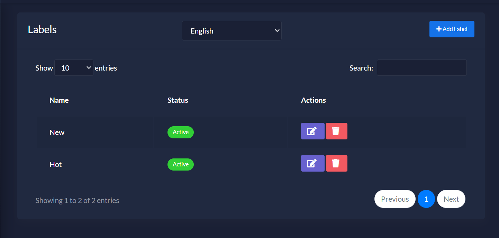The width and height of the screenshot is (499, 238).
Task: Click Active status badge for "Hot"
Action: coord(181,164)
